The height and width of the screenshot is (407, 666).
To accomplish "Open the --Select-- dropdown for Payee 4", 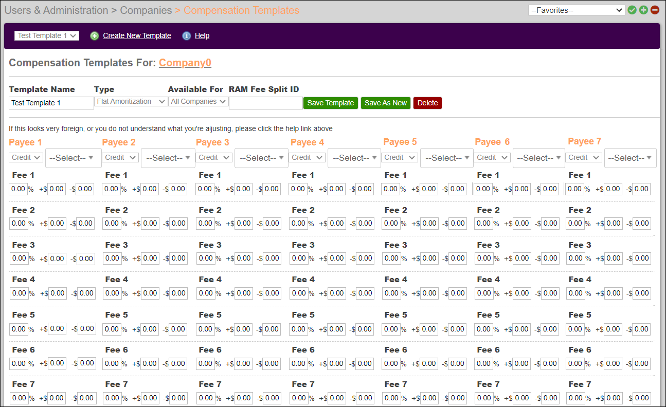I will point(354,158).
